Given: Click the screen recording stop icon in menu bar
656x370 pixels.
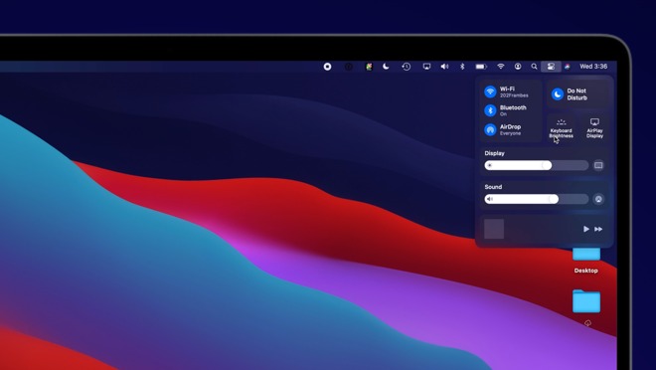Looking at the screenshot, I should tap(327, 67).
